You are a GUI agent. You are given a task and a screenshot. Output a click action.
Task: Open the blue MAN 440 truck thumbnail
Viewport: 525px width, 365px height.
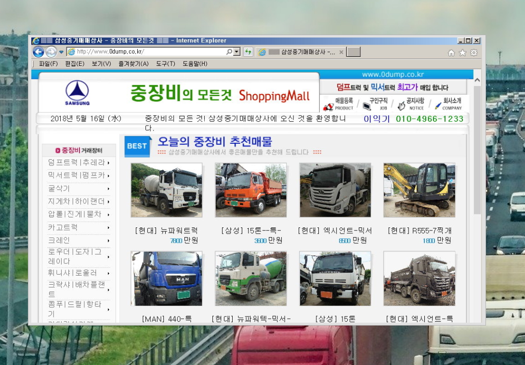(166, 279)
